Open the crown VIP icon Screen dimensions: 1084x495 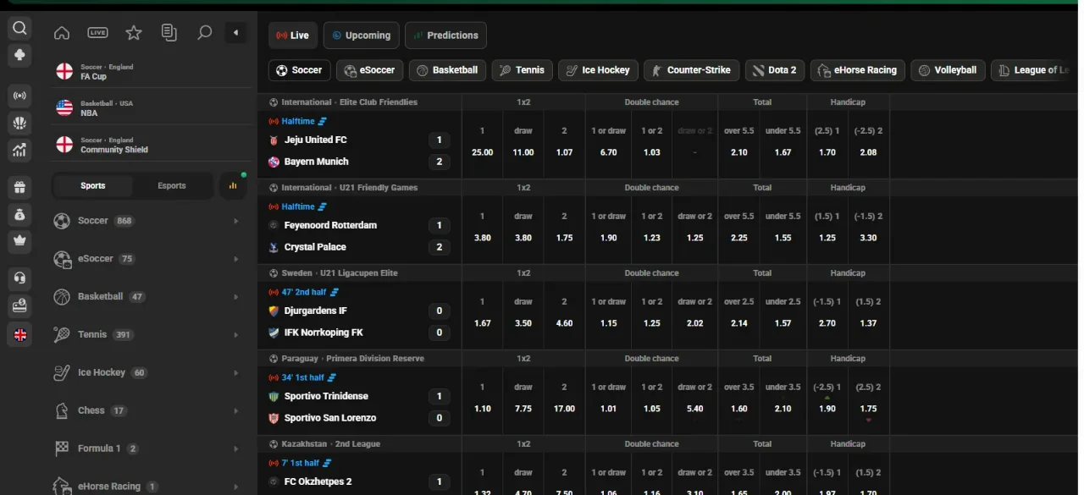[x=20, y=241]
